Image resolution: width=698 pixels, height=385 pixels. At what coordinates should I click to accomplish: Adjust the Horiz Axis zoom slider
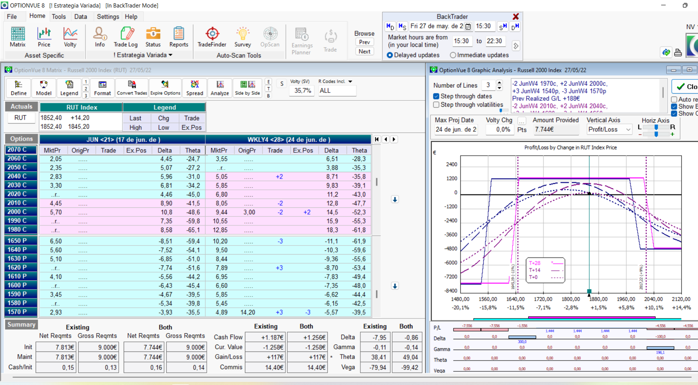656,134
